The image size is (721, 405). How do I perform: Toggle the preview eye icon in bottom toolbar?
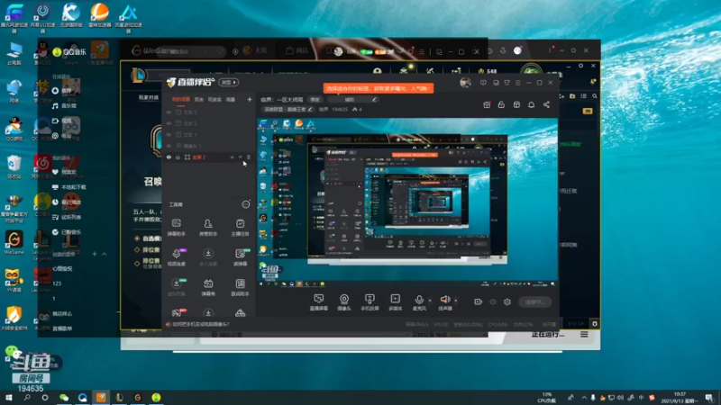pos(493,301)
